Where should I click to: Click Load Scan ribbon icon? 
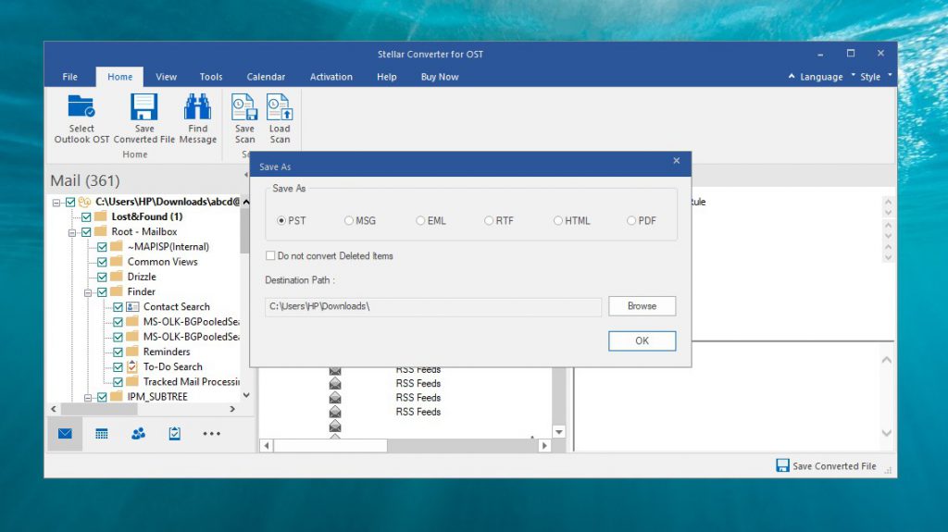pyautogui.click(x=280, y=107)
